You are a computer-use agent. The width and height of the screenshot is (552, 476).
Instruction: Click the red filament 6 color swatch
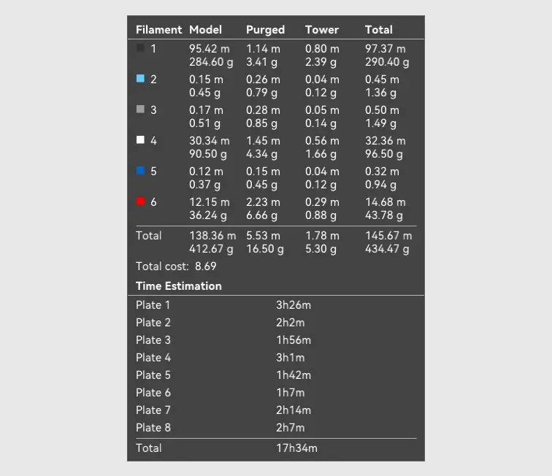click(x=140, y=201)
